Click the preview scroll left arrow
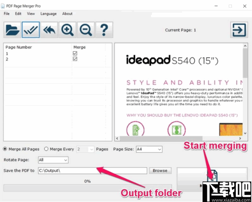 117,138
